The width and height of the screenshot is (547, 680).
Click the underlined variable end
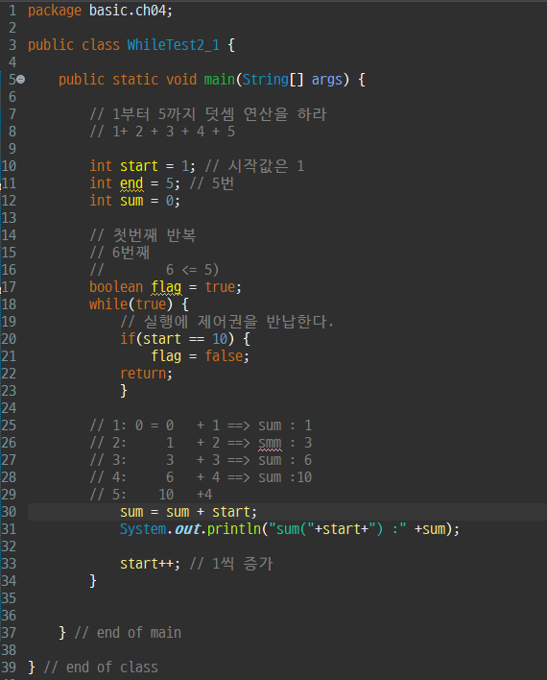pyautogui.click(x=131, y=183)
